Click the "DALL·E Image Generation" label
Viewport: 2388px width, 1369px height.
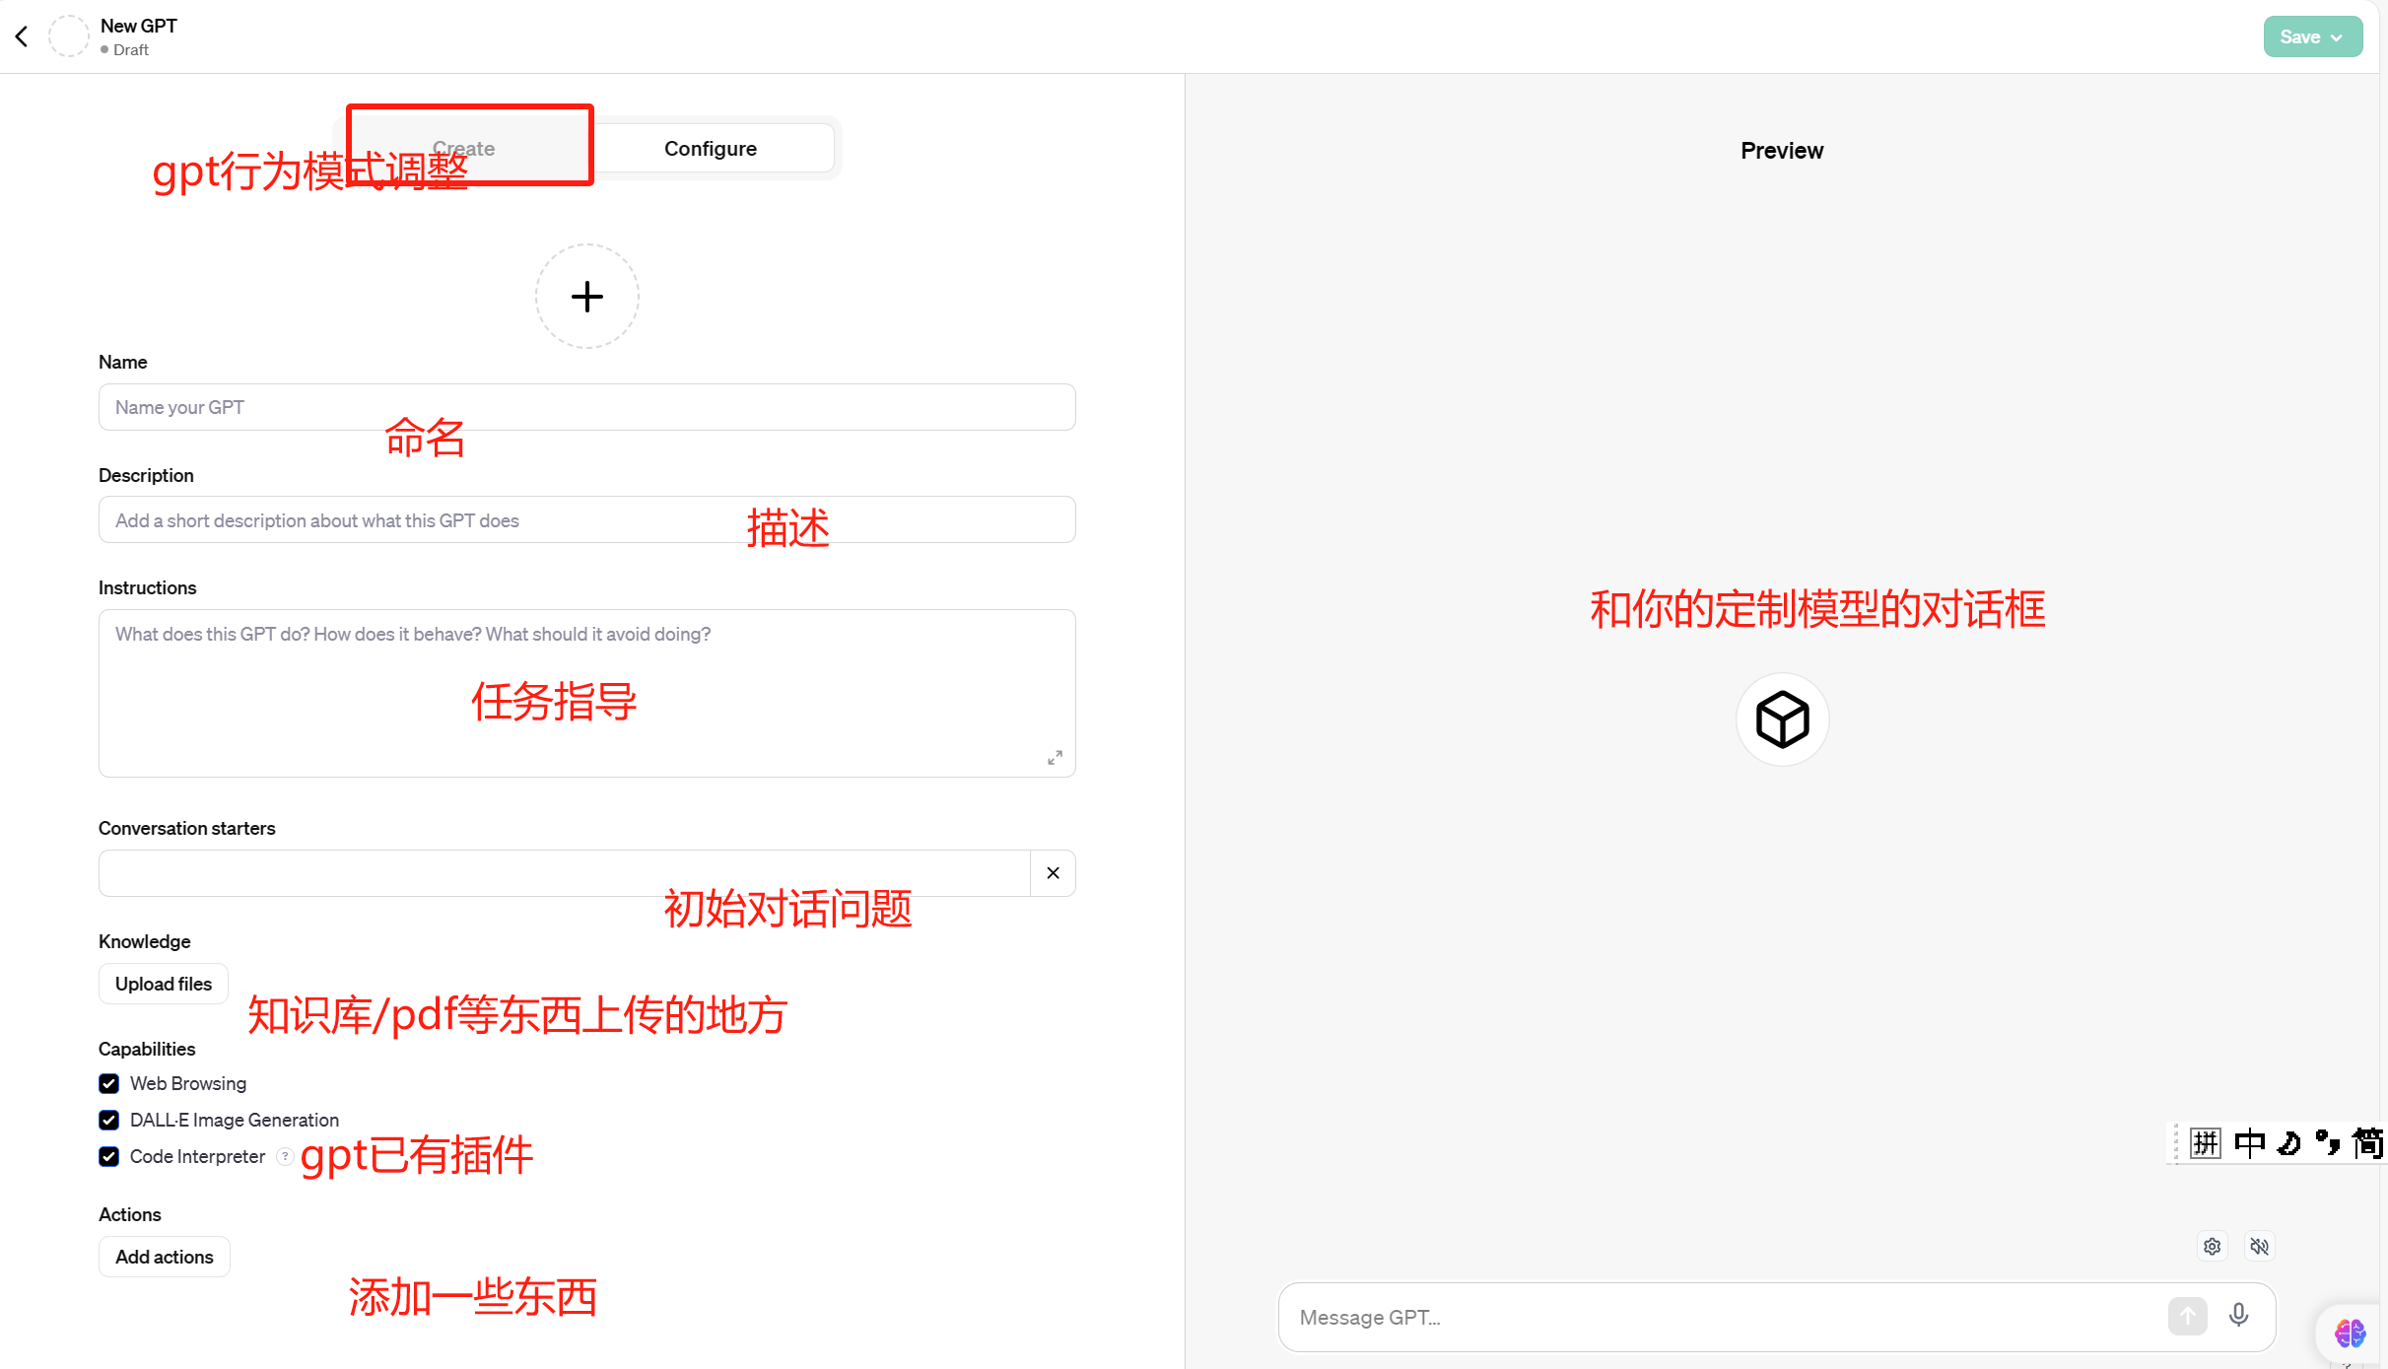[235, 1120]
